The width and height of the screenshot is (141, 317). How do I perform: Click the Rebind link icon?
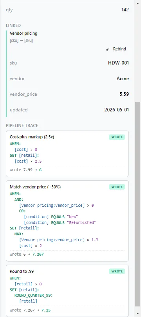click(x=108, y=49)
